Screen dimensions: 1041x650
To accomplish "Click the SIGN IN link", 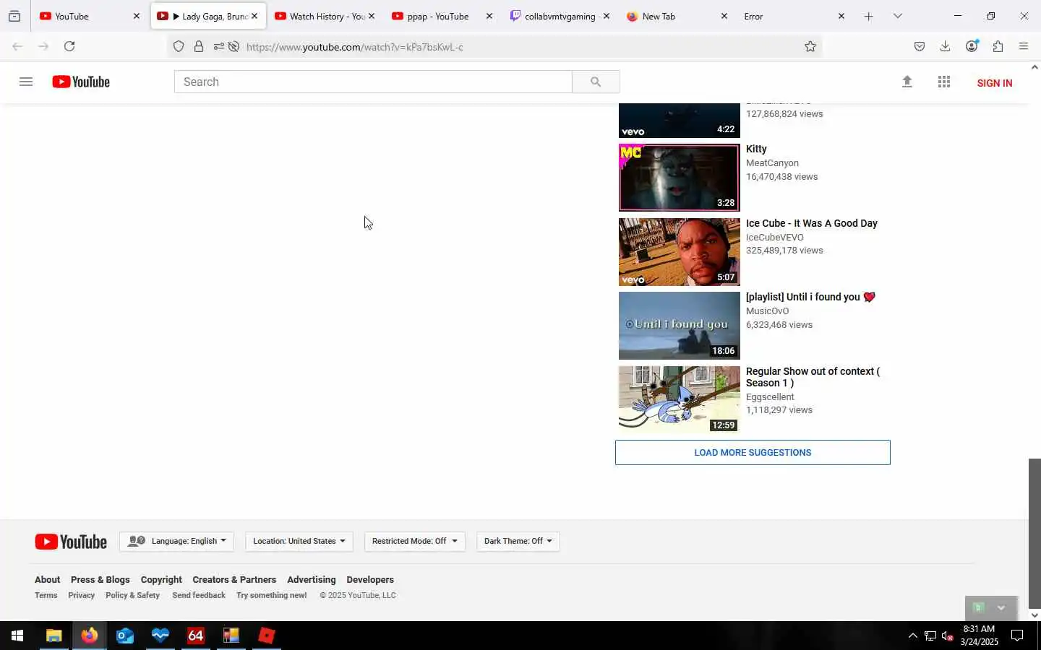I will (x=995, y=83).
